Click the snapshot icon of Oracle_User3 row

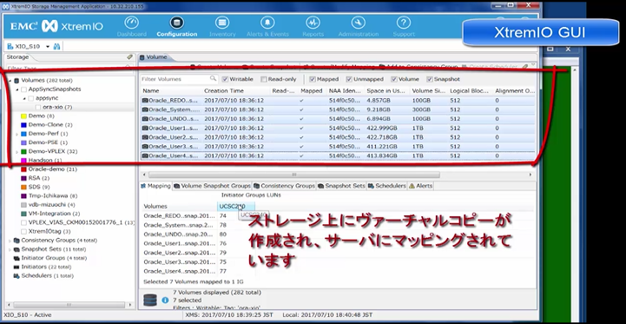145,146
